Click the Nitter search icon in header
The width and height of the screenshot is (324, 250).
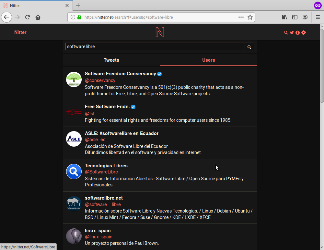pos(286,33)
